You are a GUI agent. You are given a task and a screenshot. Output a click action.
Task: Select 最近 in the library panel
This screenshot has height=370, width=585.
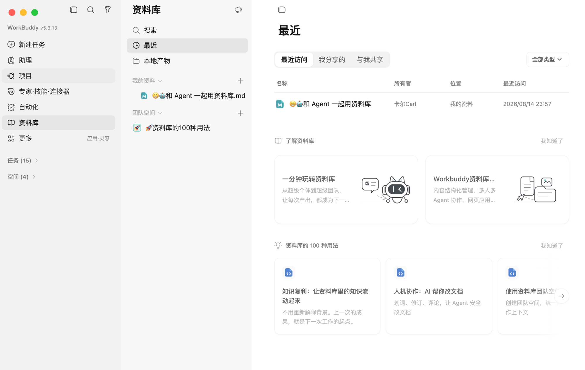click(187, 45)
